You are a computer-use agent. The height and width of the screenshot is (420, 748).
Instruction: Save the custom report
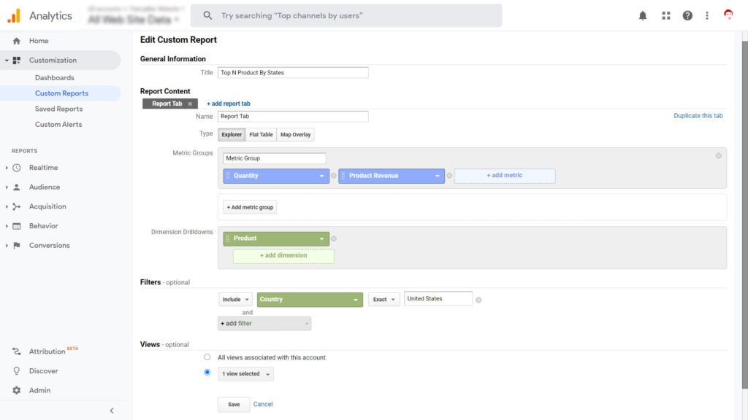click(x=234, y=404)
